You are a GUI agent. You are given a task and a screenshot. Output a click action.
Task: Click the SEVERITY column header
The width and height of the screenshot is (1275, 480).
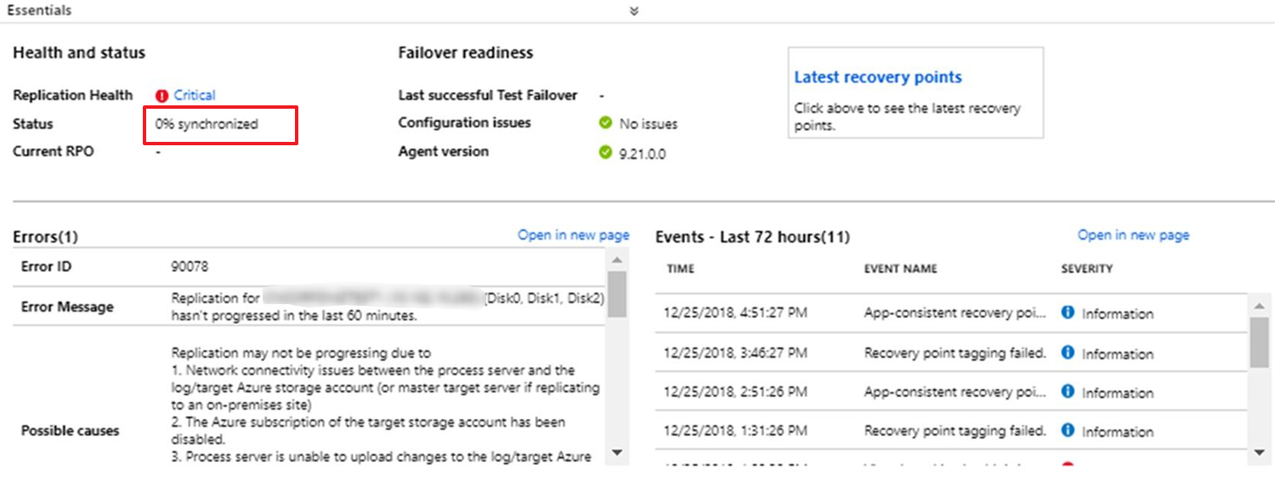coord(1086,268)
